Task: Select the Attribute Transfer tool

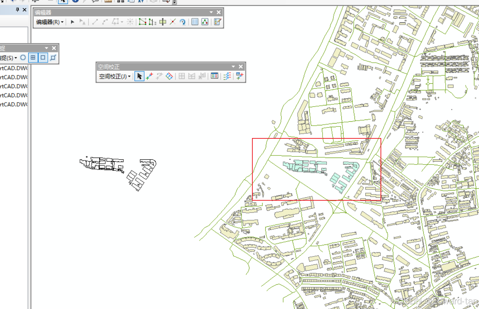Action: point(239,76)
